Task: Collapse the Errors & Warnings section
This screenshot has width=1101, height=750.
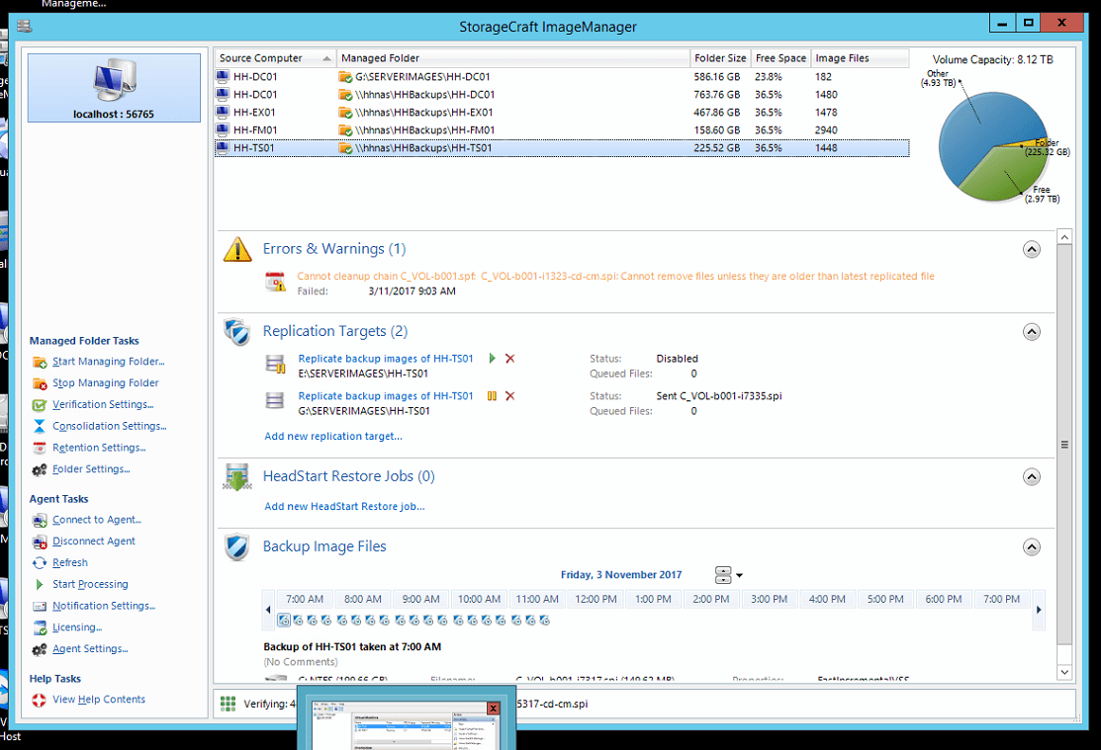Action: coord(1032,249)
